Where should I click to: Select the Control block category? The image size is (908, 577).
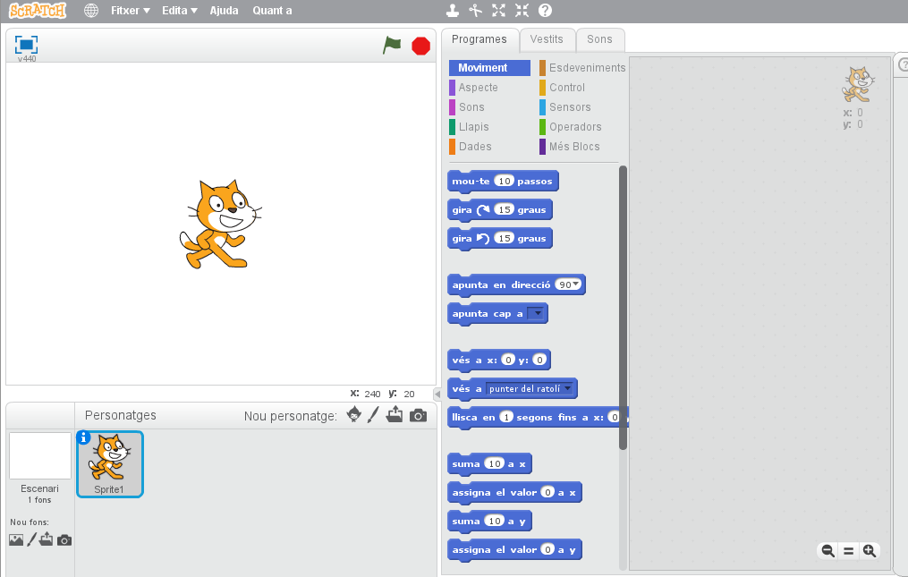(x=567, y=88)
